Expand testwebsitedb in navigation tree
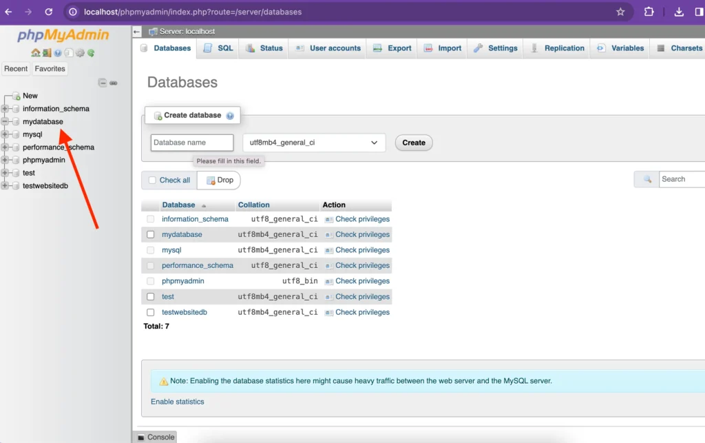 (x=5, y=186)
